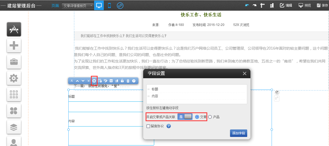Move element to top with floating toolbar arrow
This screenshot has width=329, height=146.
point(72,81)
